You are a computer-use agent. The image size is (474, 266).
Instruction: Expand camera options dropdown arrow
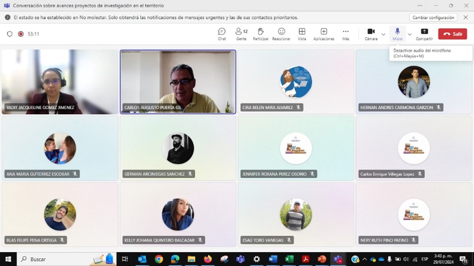pyautogui.click(x=383, y=35)
